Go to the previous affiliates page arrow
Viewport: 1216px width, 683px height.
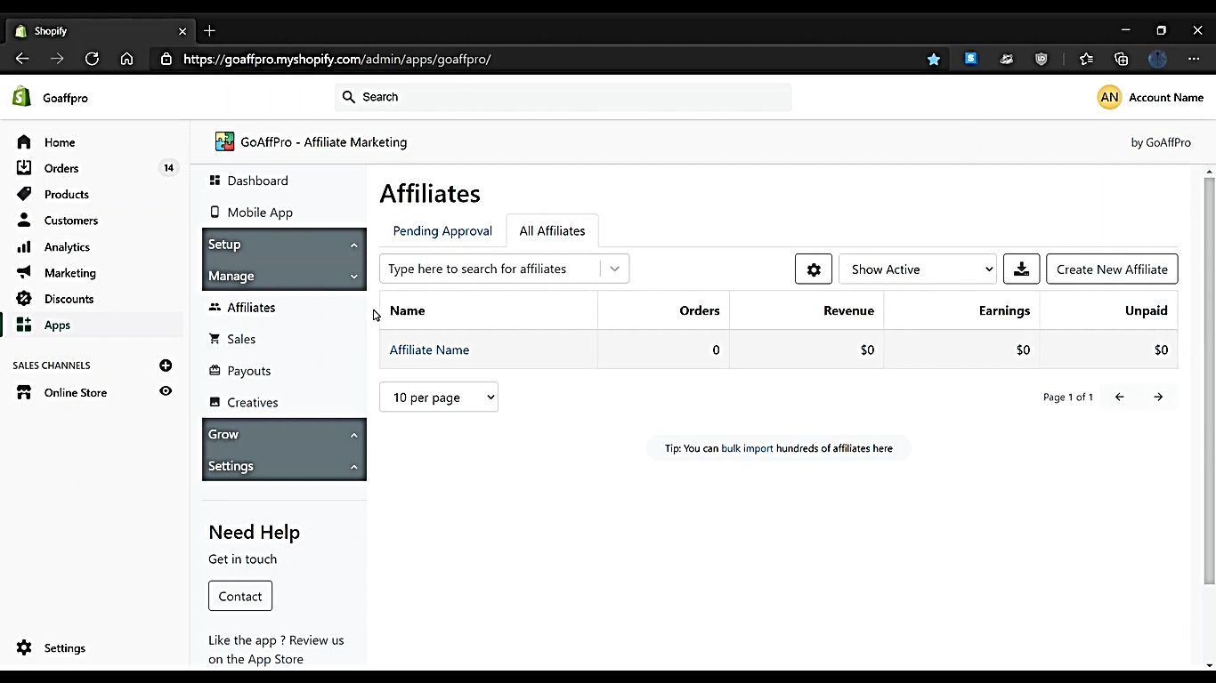1120,397
